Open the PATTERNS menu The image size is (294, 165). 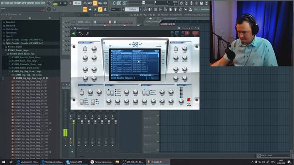[17, 3]
